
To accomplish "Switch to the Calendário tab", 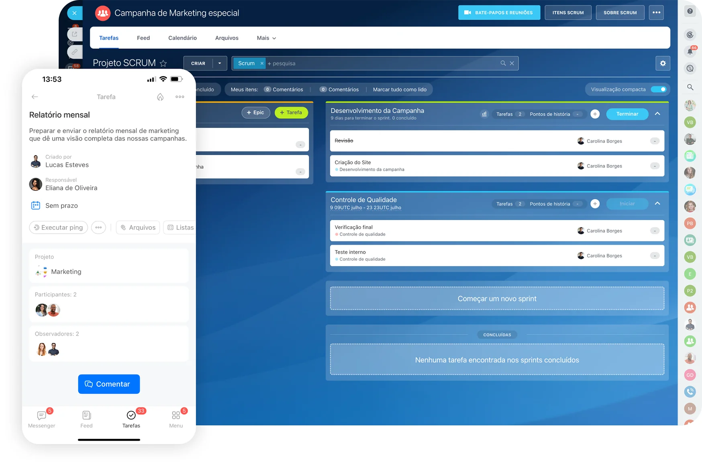I will [x=182, y=38].
